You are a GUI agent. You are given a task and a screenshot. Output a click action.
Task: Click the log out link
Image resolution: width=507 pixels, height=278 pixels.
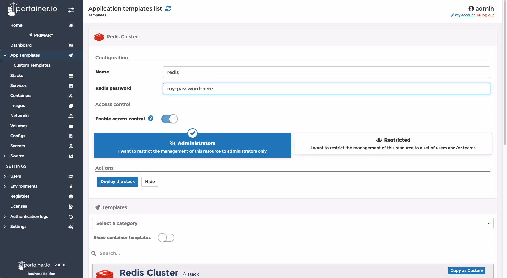[486, 15]
